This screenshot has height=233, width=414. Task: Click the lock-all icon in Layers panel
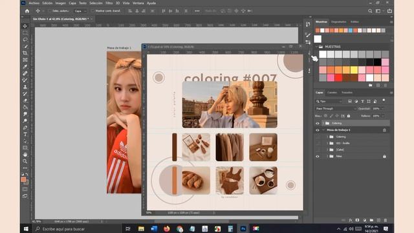click(349, 116)
